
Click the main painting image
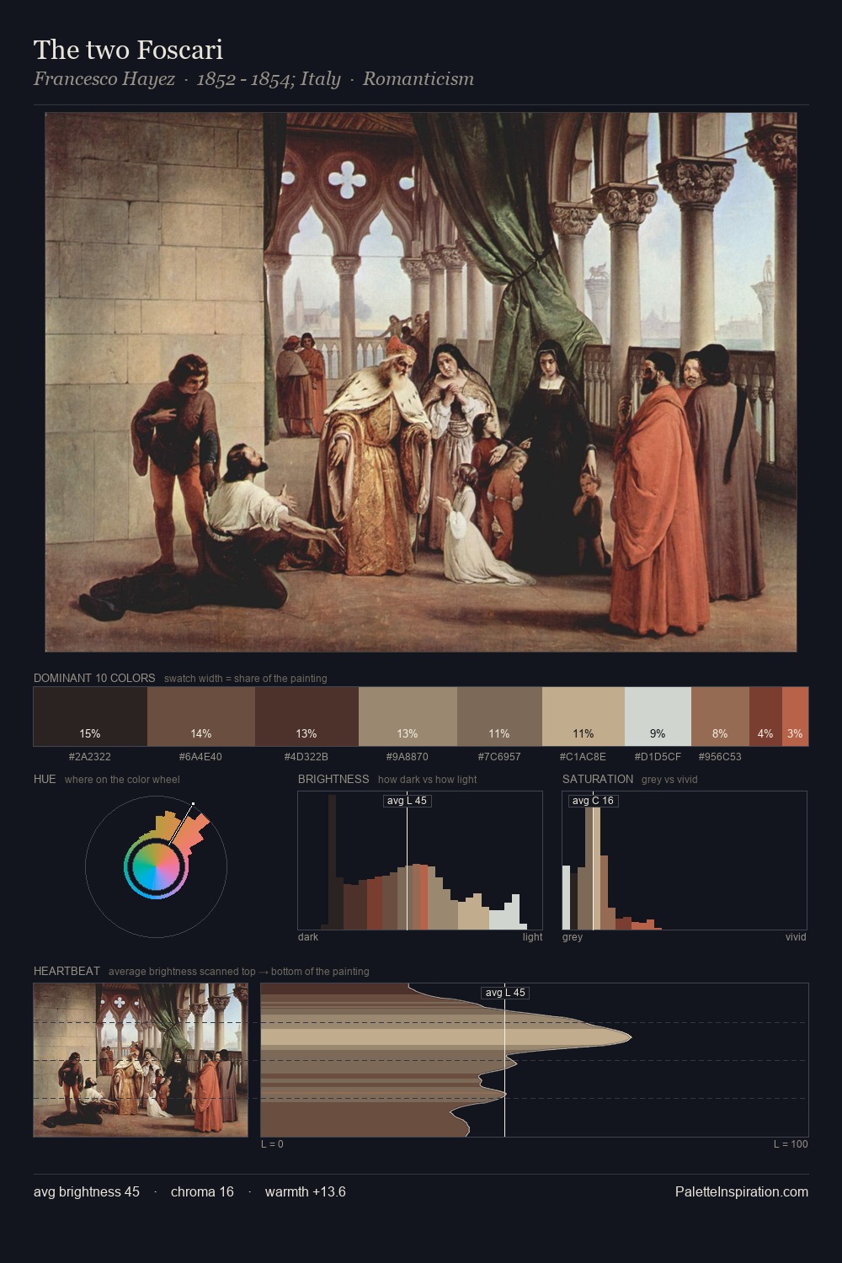(421, 382)
